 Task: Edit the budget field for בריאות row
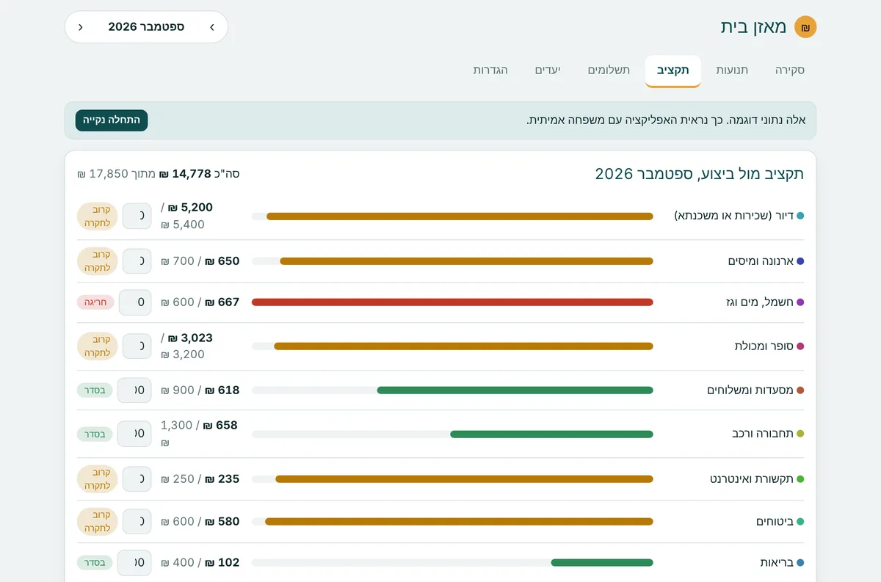134,563
